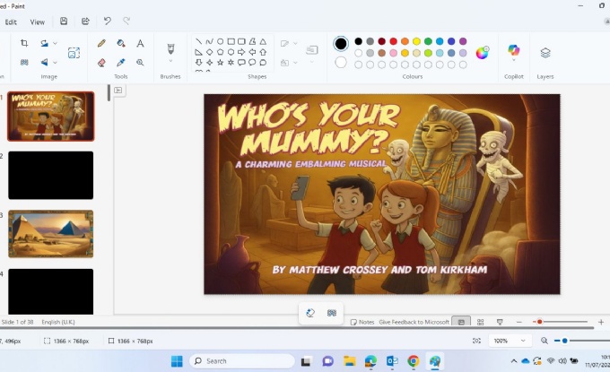Open the shape Fill dropdown

tap(295, 62)
